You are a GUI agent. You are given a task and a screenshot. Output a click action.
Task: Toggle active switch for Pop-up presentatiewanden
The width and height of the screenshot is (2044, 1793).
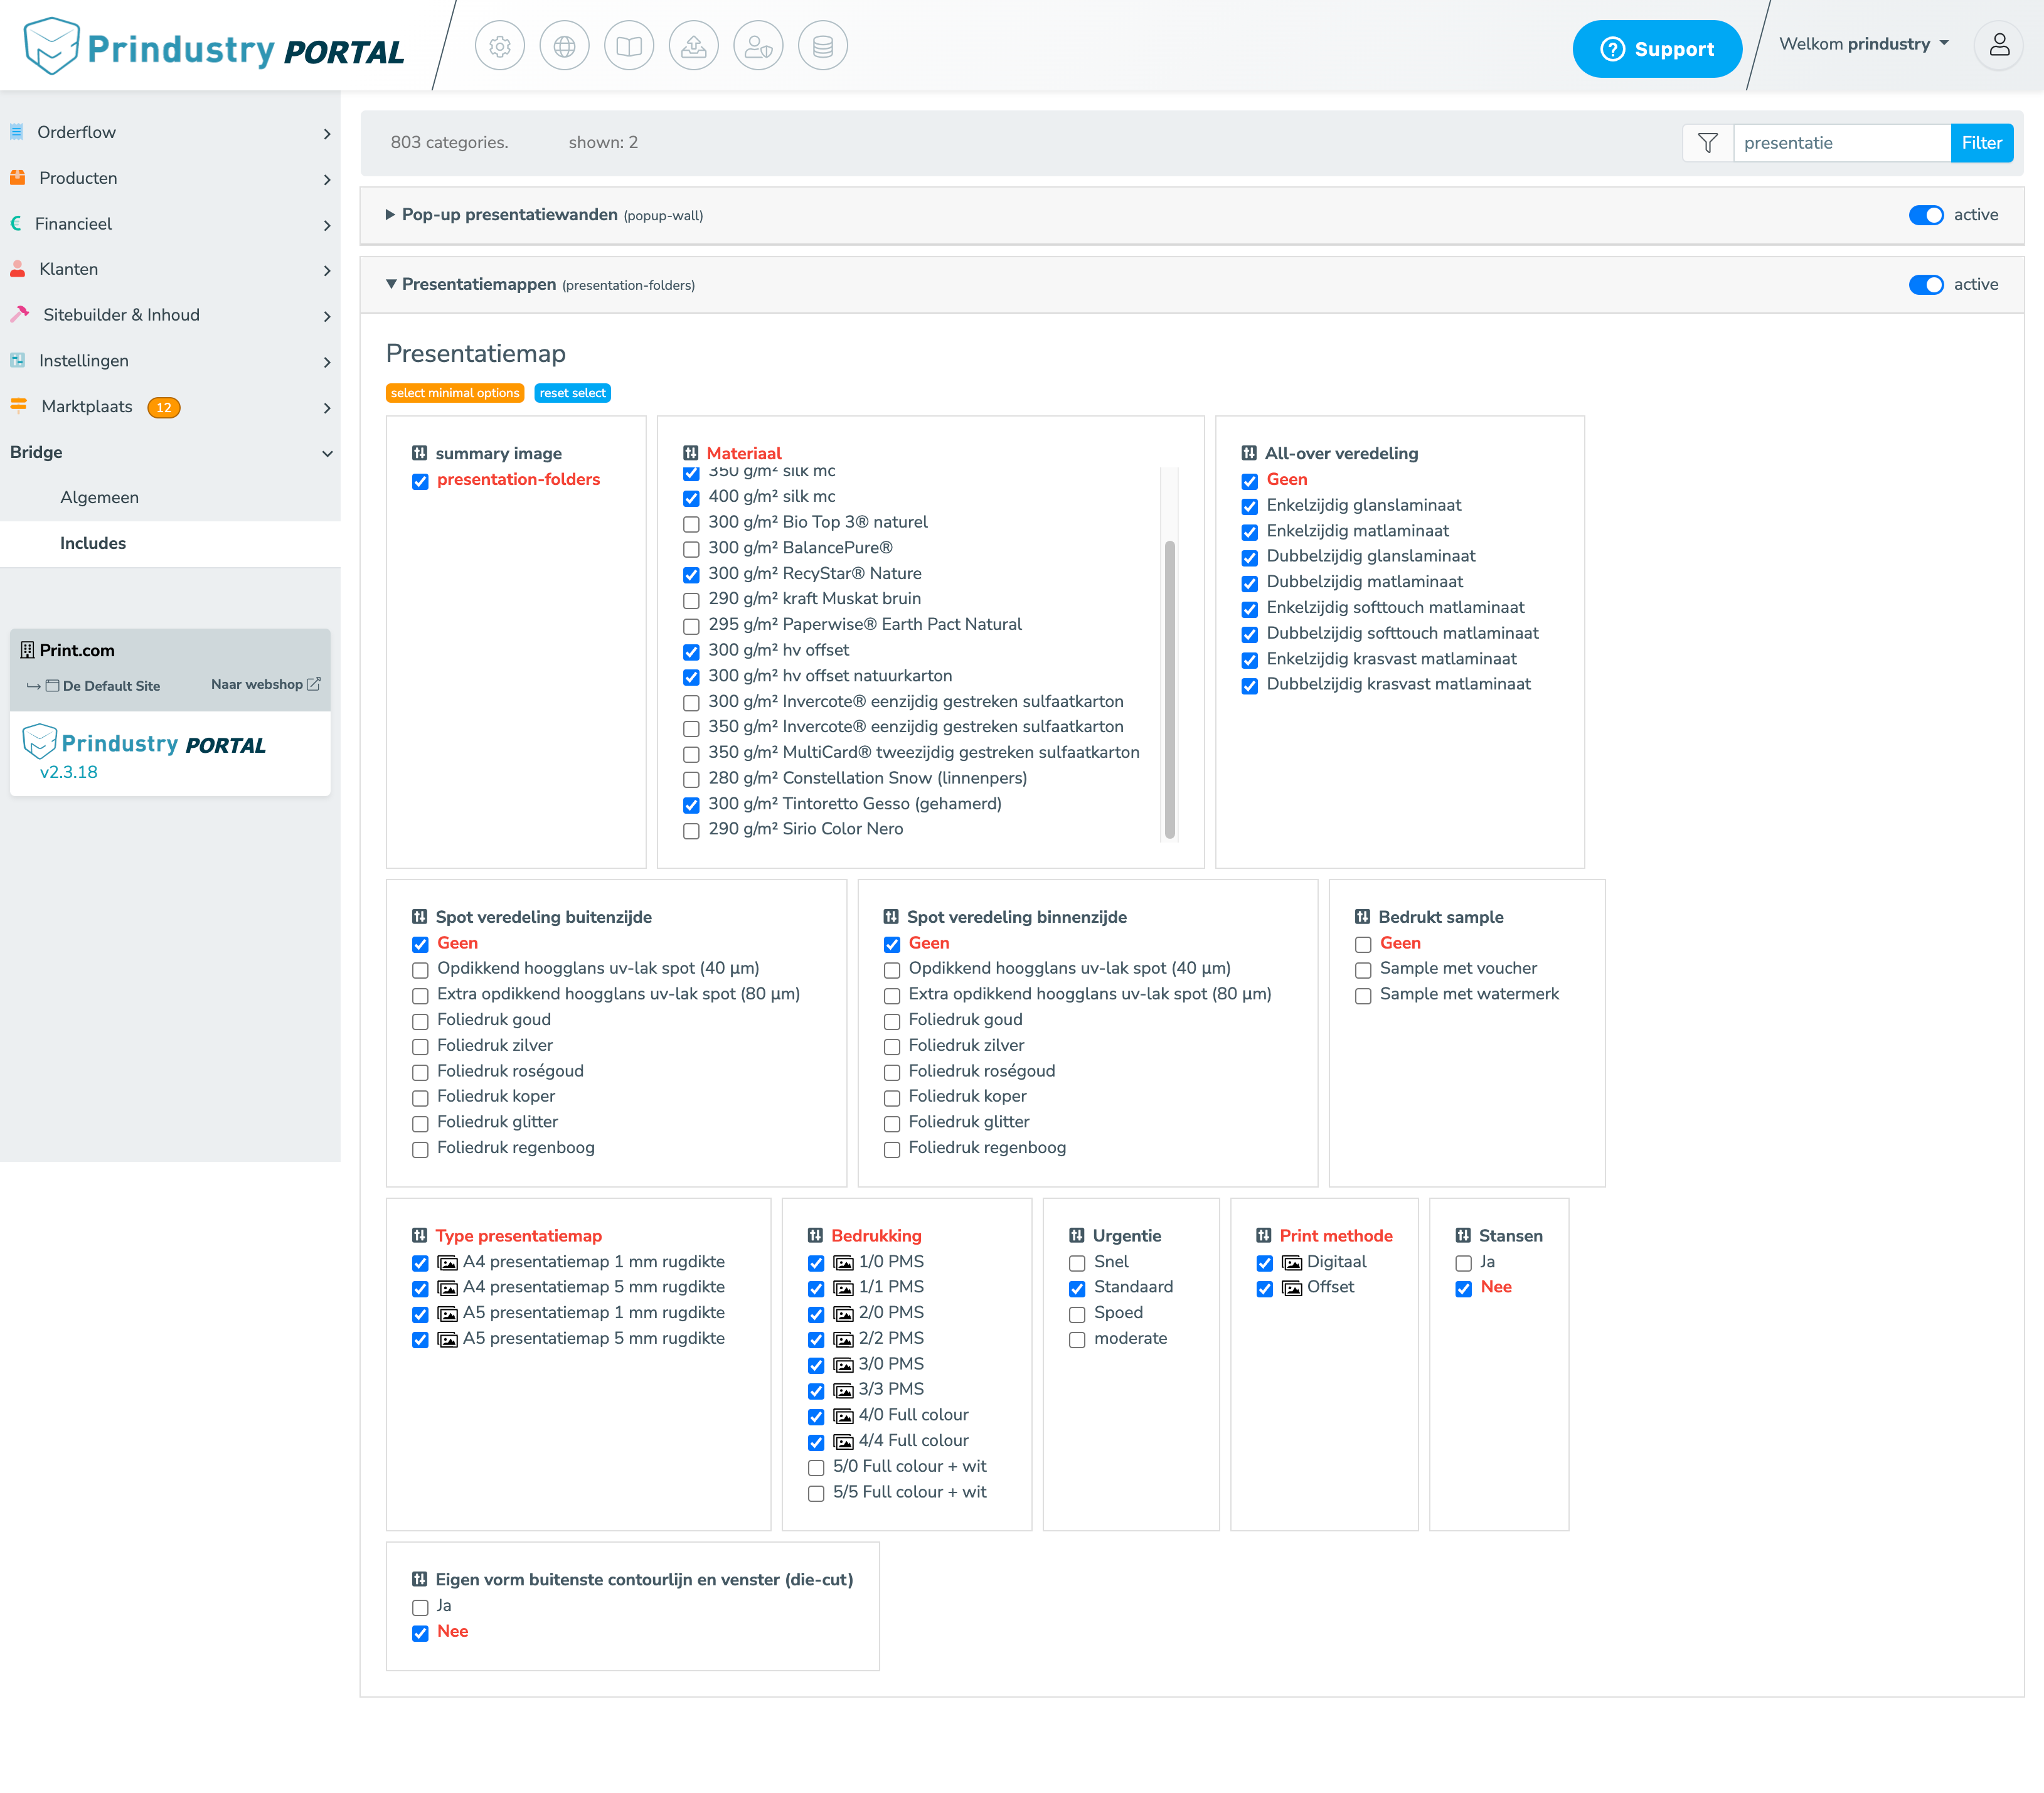pos(1925,215)
